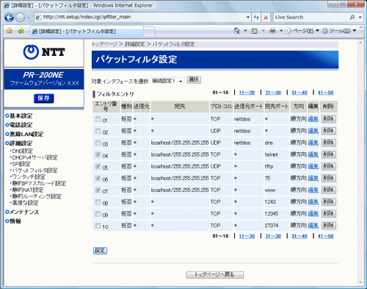
Task: Check the entry 02 checkbox
Action: click(98, 131)
